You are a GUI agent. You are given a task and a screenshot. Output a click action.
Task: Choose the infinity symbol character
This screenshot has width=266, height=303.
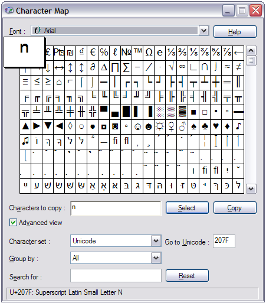point(182,67)
